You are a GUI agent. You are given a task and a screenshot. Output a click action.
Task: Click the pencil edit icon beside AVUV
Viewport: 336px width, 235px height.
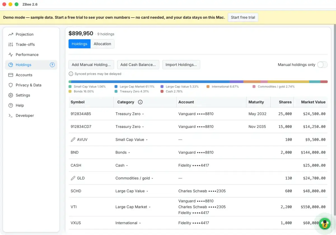[73, 140]
